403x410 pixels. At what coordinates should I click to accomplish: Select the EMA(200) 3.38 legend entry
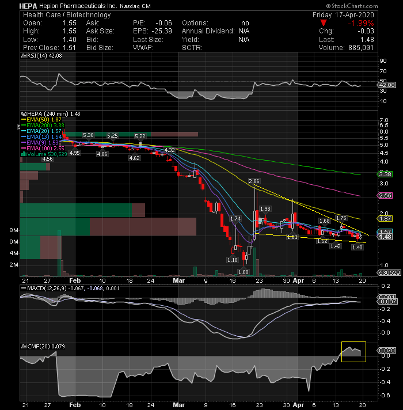tap(43, 126)
